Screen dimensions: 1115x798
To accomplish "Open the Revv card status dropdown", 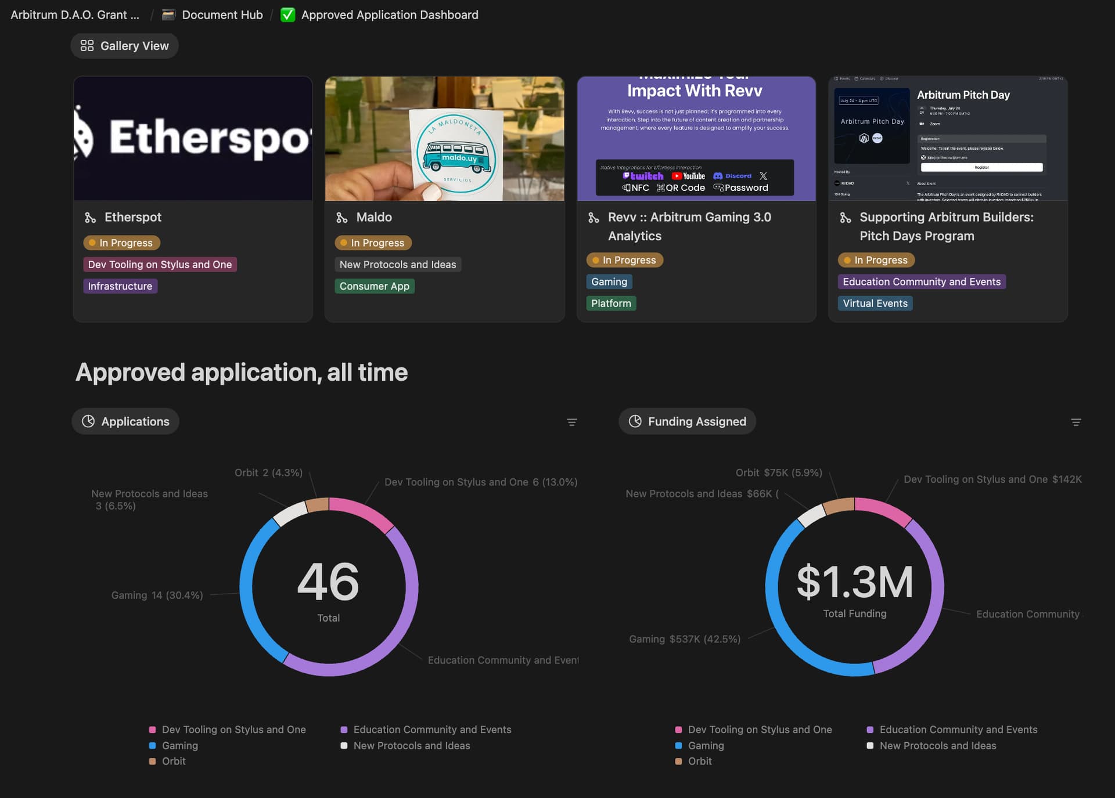I will pyautogui.click(x=624, y=260).
